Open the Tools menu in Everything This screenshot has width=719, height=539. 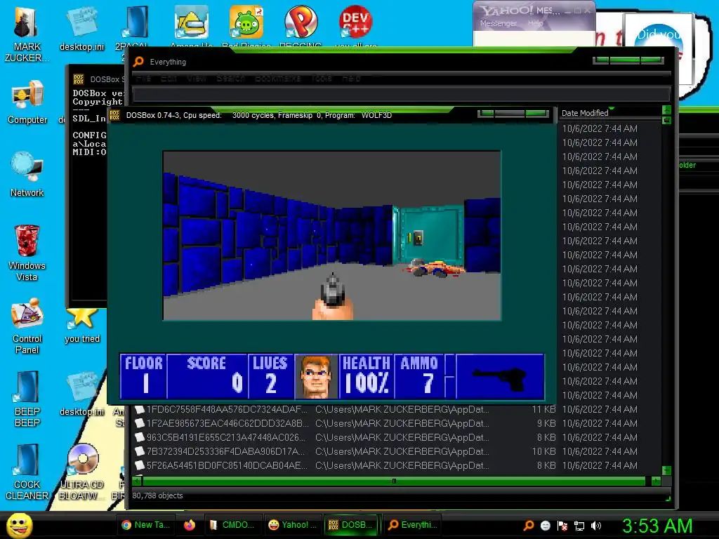(322, 79)
